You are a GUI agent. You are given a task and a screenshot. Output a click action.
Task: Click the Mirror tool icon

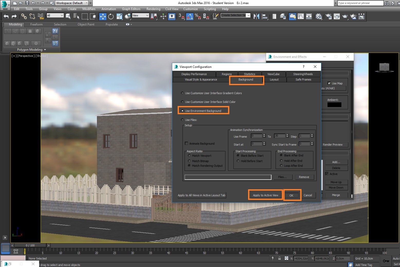(x=256, y=16)
